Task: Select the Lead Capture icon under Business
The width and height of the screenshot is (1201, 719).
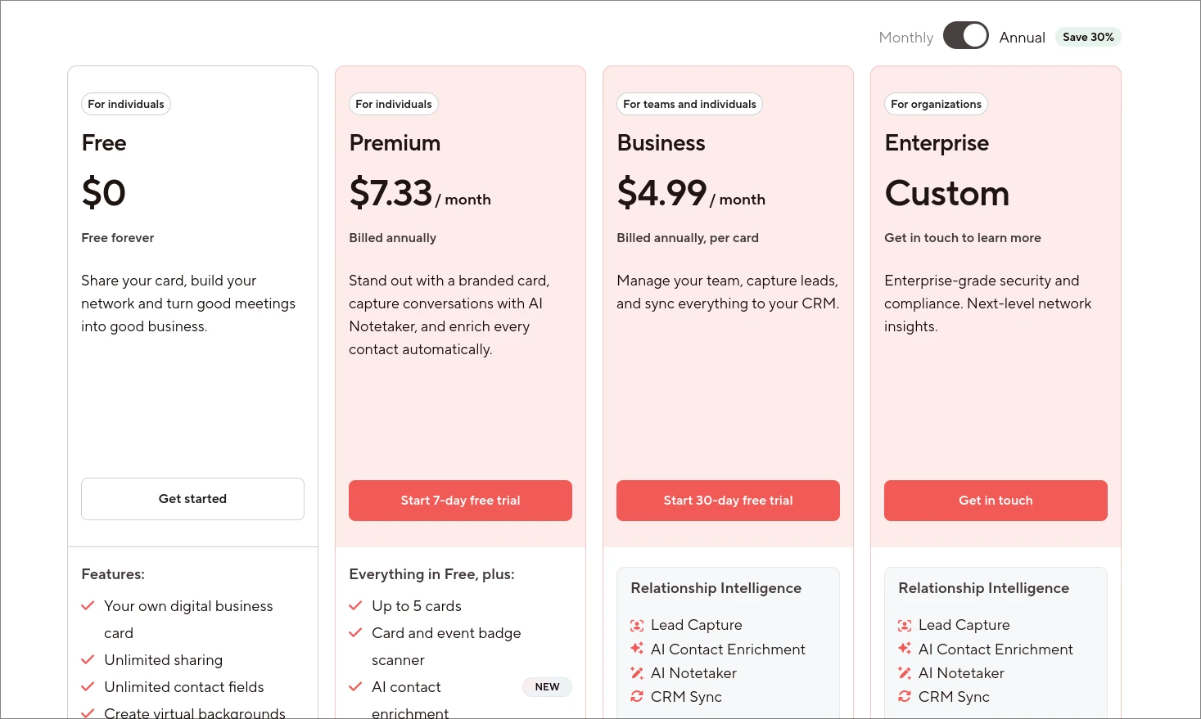Action: click(x=637, y=624)
